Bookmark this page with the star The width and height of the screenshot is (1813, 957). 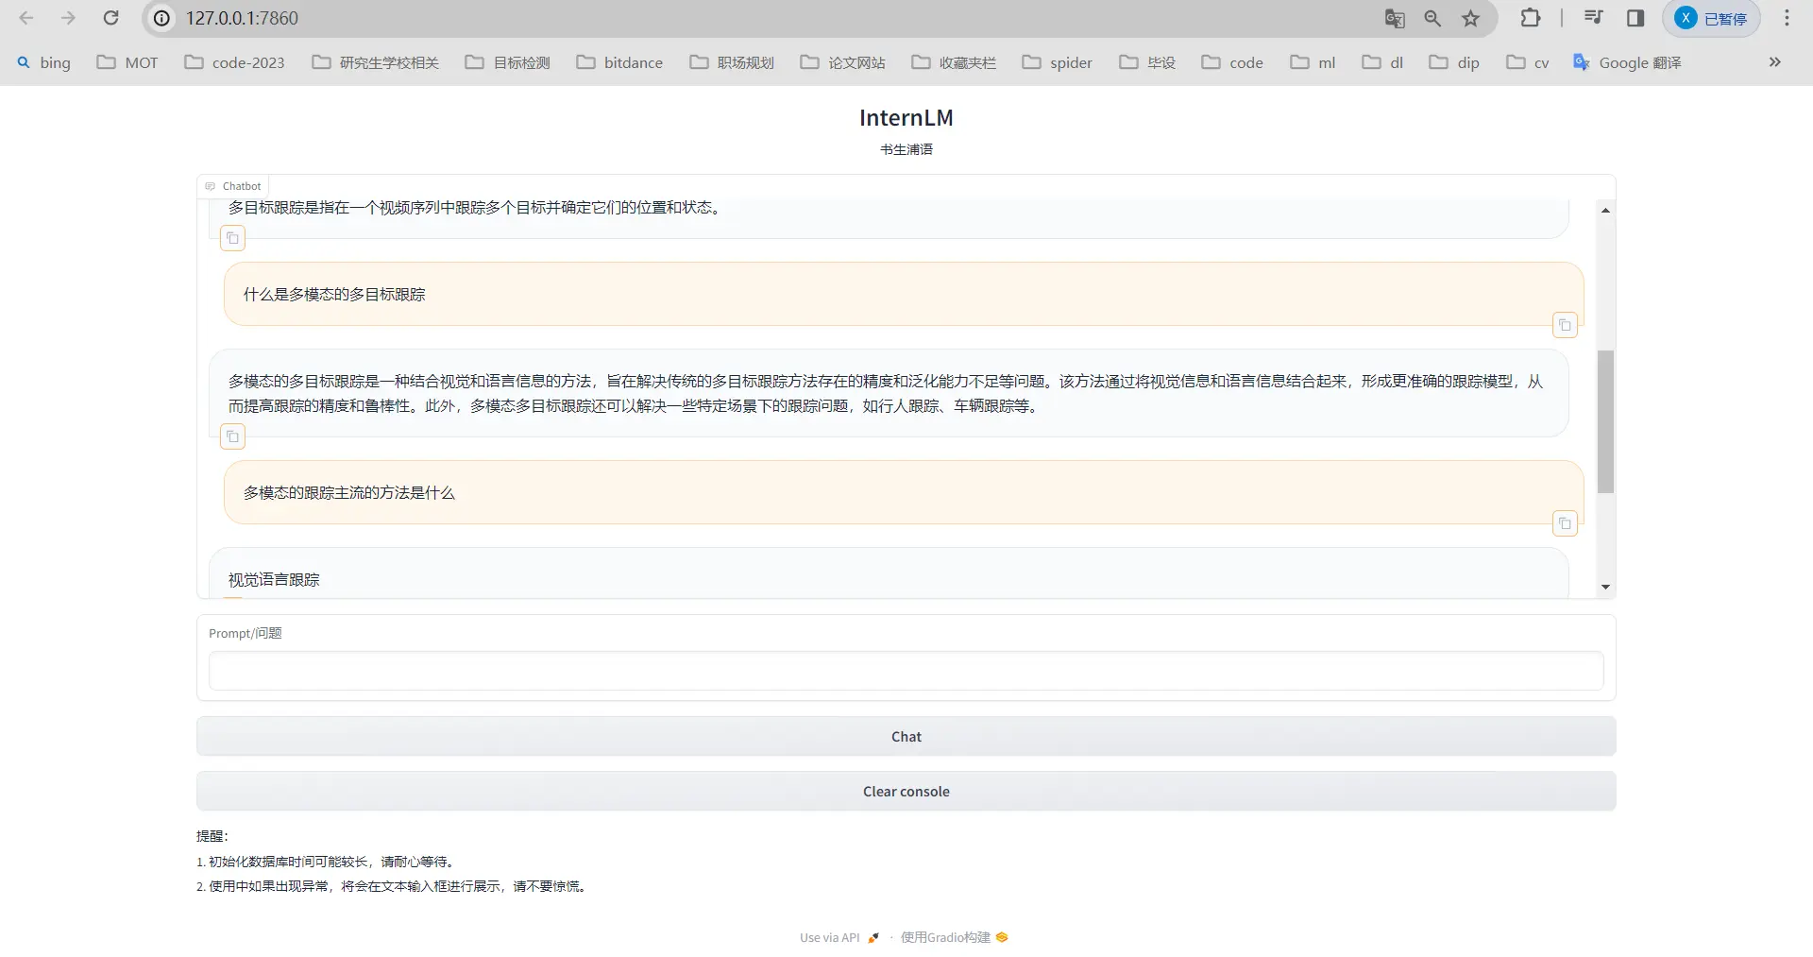point(1470,18)
